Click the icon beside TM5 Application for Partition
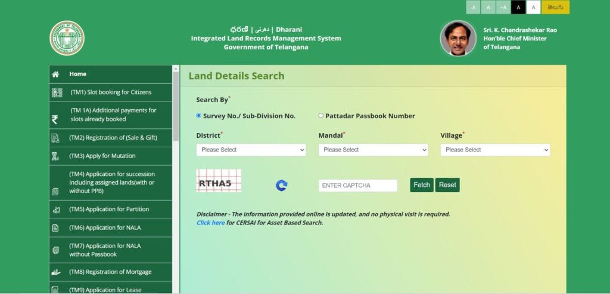Screen dimensions: 610x294 coord(56,210)
